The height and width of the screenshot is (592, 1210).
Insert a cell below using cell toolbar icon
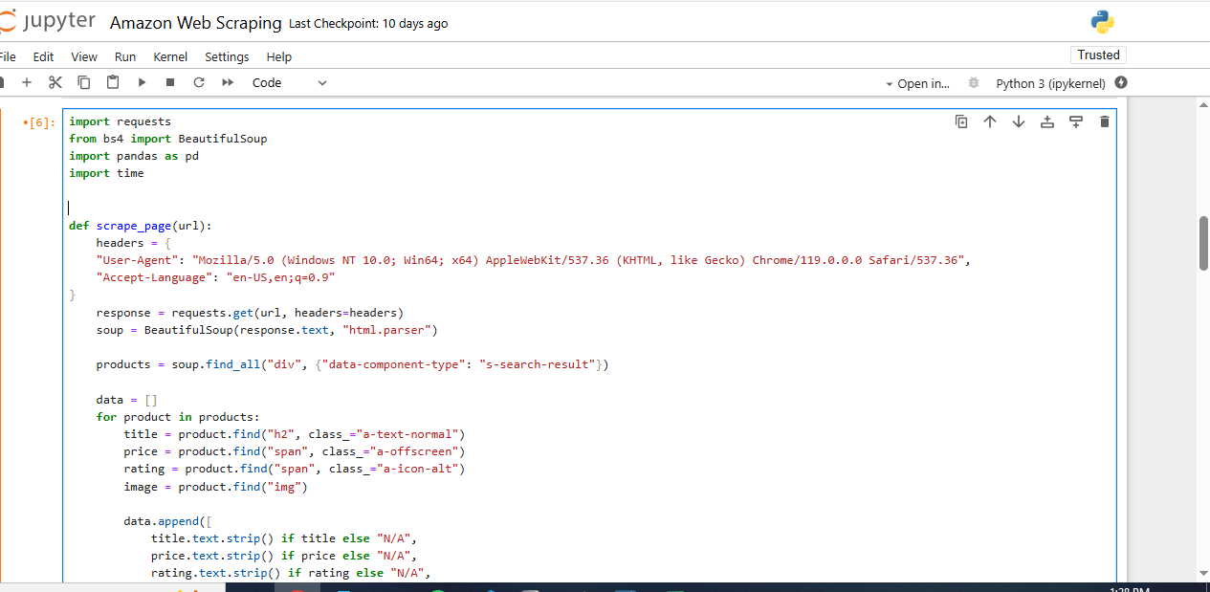click(x=1076, y=121)
